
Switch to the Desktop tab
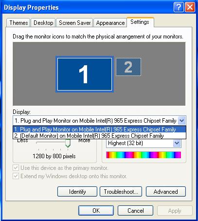click(43, 23)
